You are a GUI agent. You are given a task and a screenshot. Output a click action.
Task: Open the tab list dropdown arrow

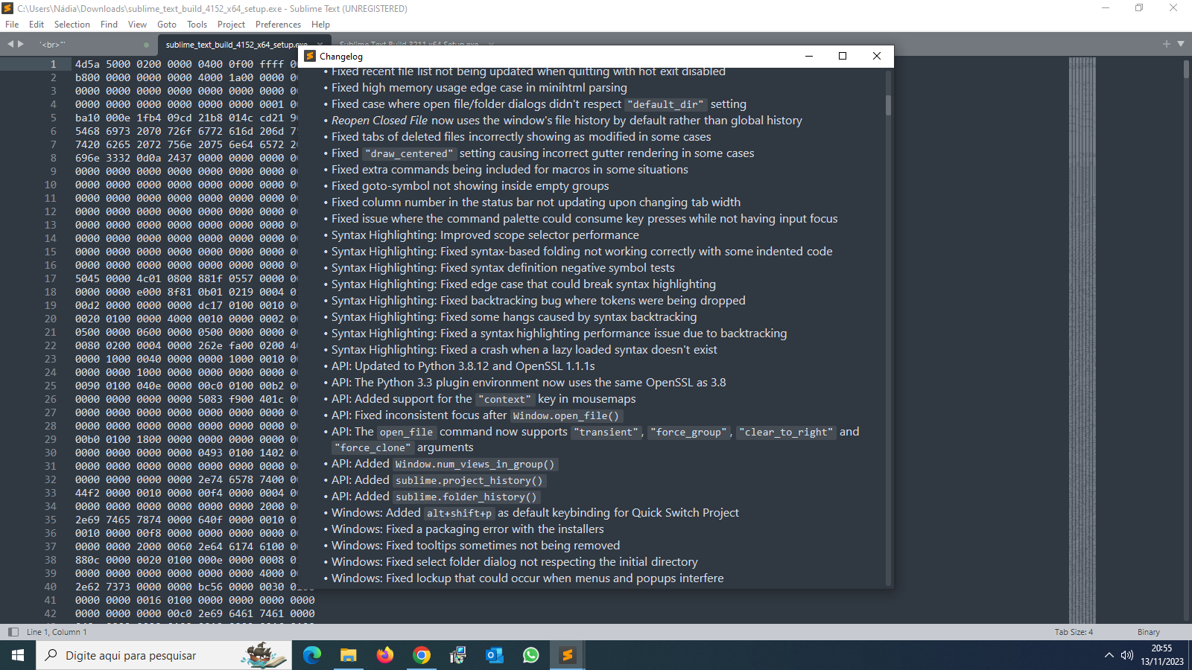coord(1181,44)
